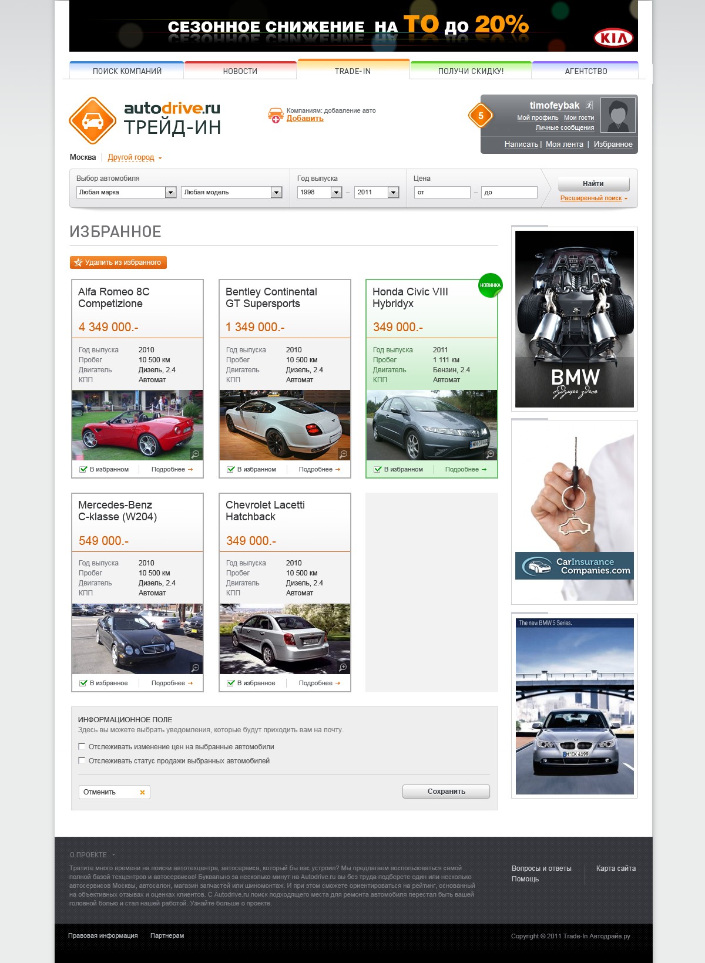This screenshot has height=963, width=705.
Task: Open Подробнее for Bentley Continental GT
Action: click(x=320, y=469)
